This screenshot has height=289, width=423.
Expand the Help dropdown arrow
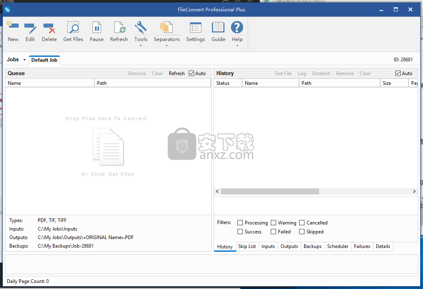point(237,46)
